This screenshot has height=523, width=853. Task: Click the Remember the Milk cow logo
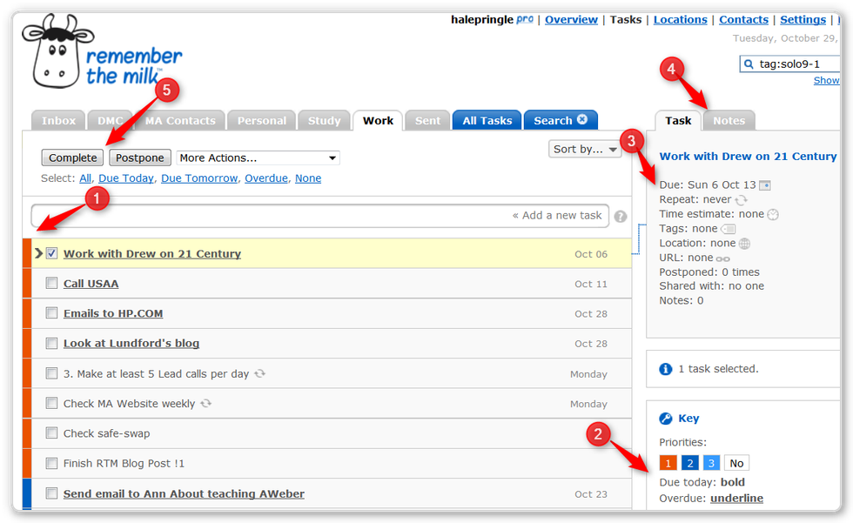[57, 52]
